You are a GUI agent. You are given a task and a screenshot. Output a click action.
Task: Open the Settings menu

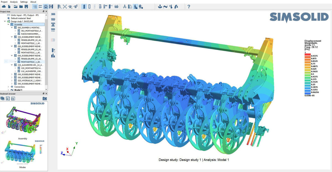(24, 2)
